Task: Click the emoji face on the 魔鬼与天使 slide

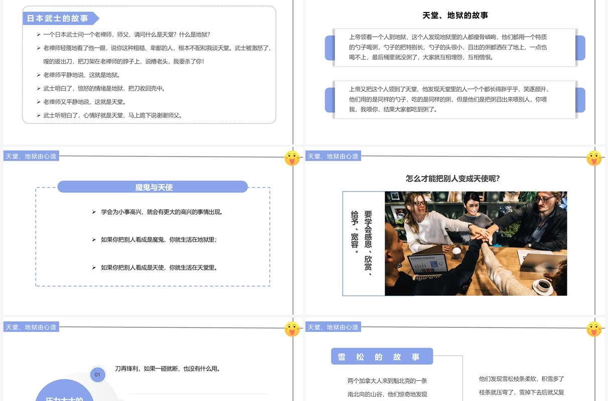Action: (292, 158)
